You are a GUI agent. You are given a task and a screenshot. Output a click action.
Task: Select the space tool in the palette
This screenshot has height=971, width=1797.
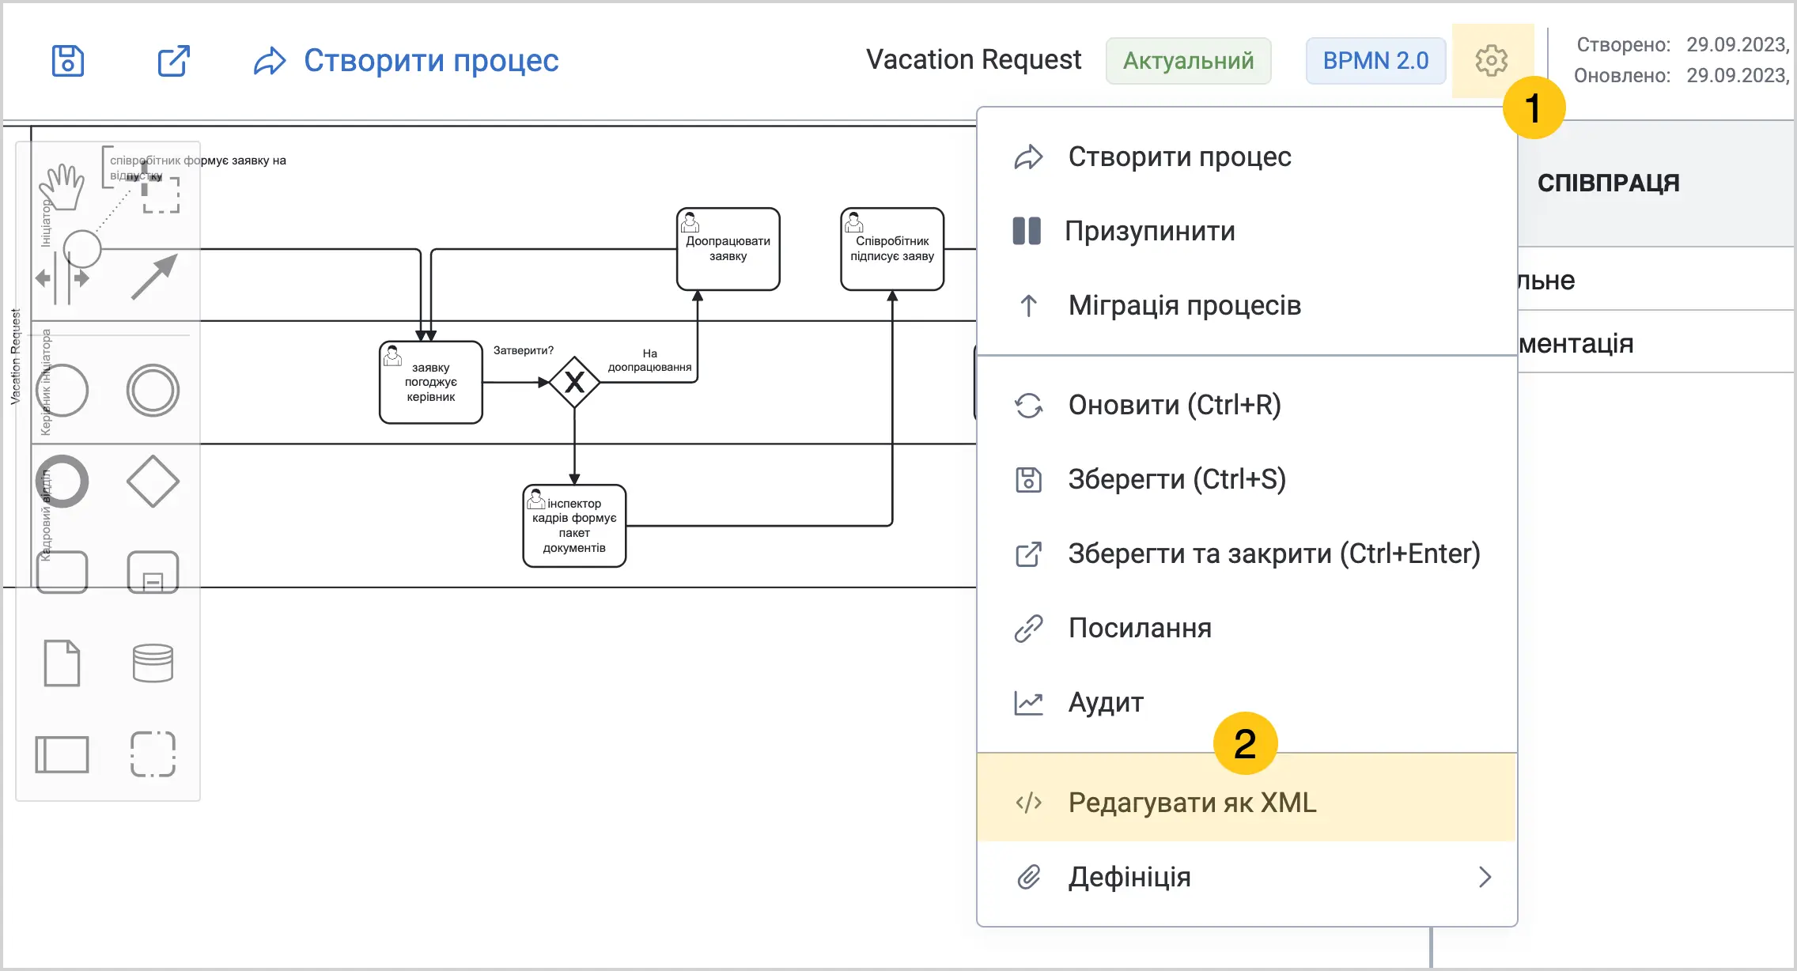(x=62, y=278)
